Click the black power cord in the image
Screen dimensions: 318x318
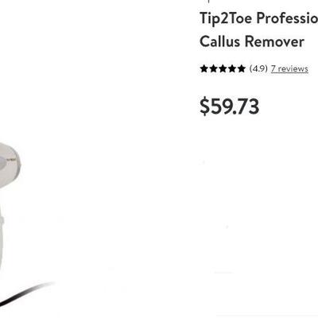(25, 293)
